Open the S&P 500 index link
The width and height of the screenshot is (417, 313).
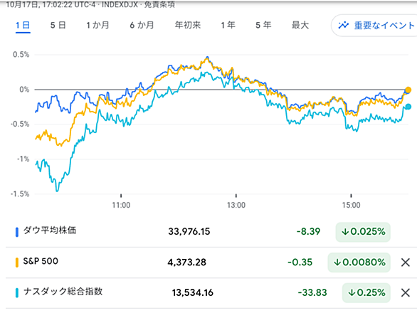[x=41, y=261]
